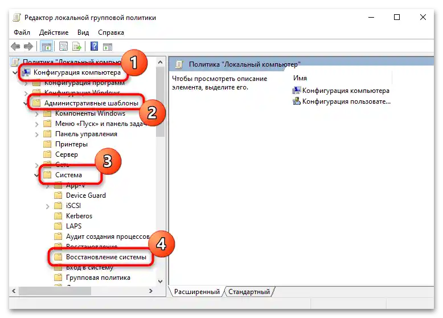Select Восстановление системы in the tree
This screenshot has height=318, width=443.
coord(106,257)
